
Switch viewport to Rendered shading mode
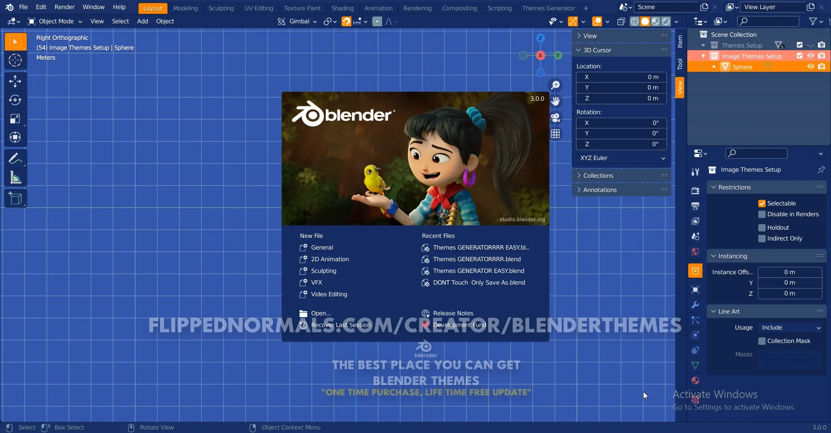click(x=667, y=21)
